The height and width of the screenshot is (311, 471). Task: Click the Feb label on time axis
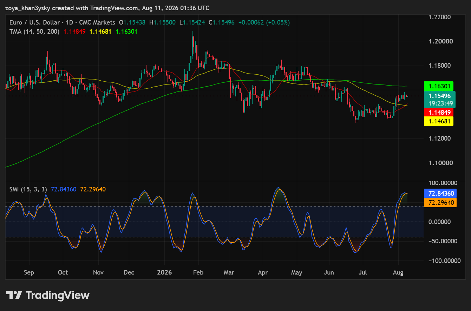(198, 272)
